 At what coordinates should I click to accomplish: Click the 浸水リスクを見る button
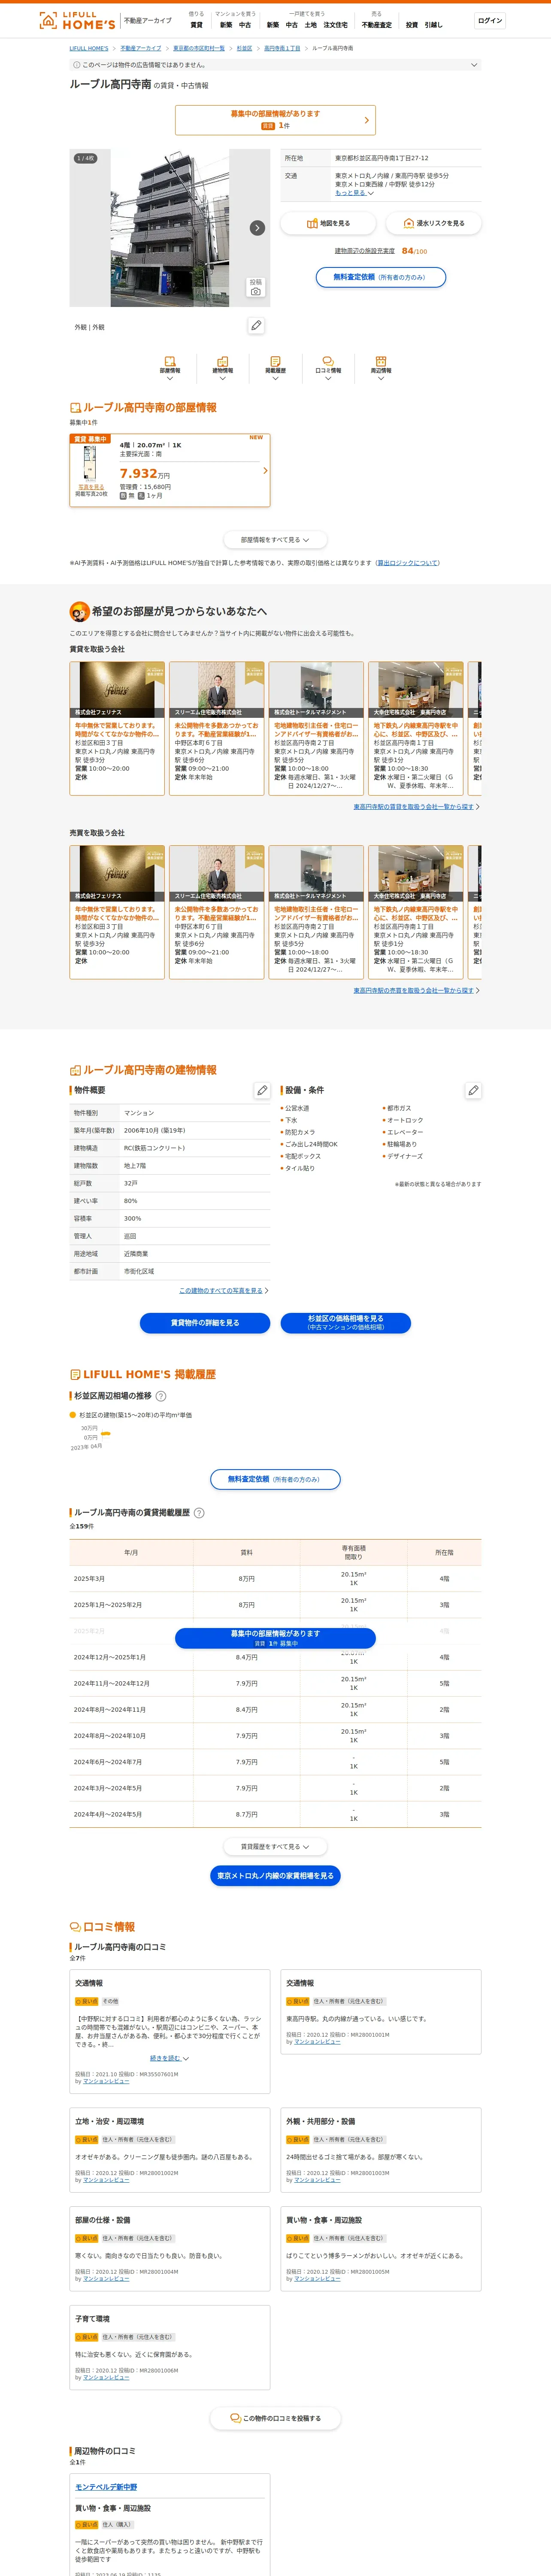[434, 223]
